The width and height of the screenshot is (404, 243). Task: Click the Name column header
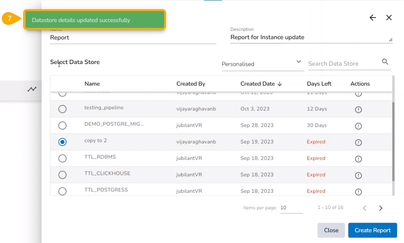tap(92, 84)
